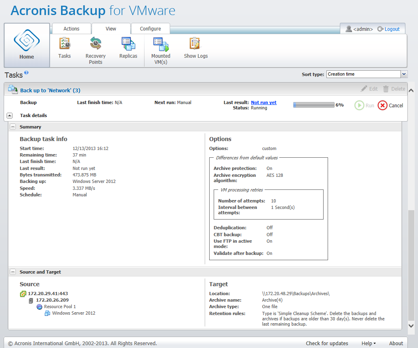Open Recovery Points view

95,43
